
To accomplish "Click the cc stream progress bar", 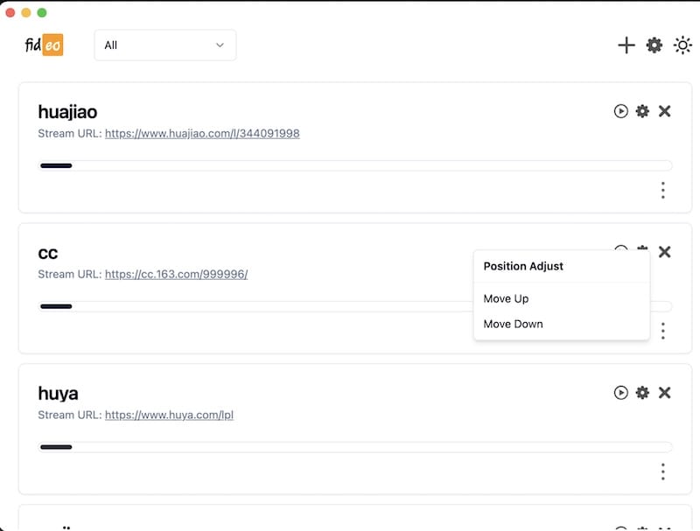I will pos(355,306).
